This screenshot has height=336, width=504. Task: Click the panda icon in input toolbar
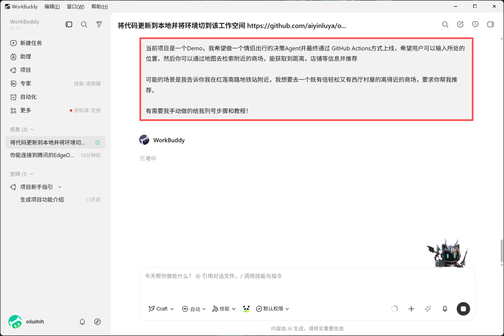(246, 309)
